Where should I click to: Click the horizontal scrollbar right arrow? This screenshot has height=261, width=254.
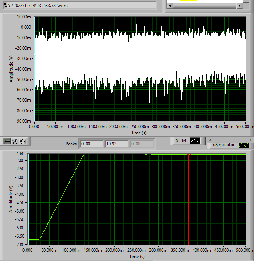(x=240, y=6)
